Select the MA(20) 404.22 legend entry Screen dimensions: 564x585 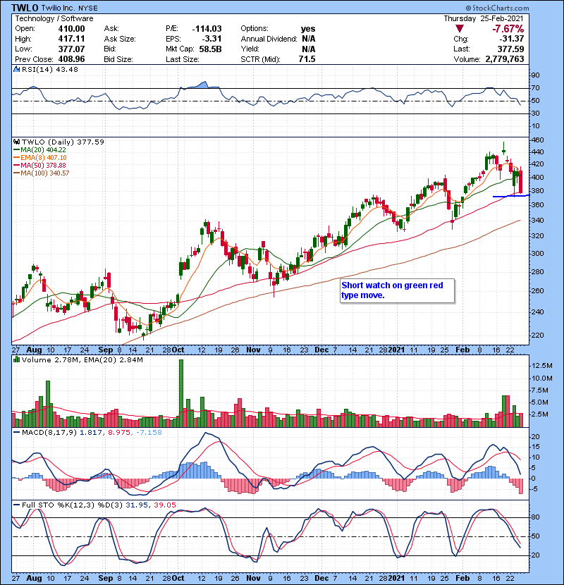click(x=39, y=149)
